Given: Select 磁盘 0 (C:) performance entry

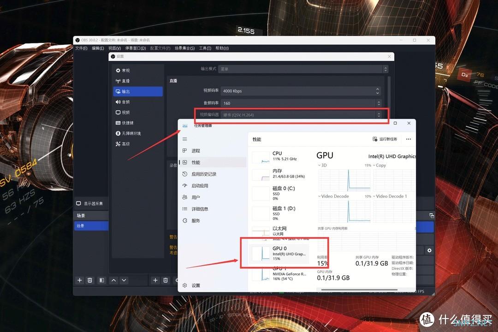Looking at the screenshot, I should pos(279,193).
